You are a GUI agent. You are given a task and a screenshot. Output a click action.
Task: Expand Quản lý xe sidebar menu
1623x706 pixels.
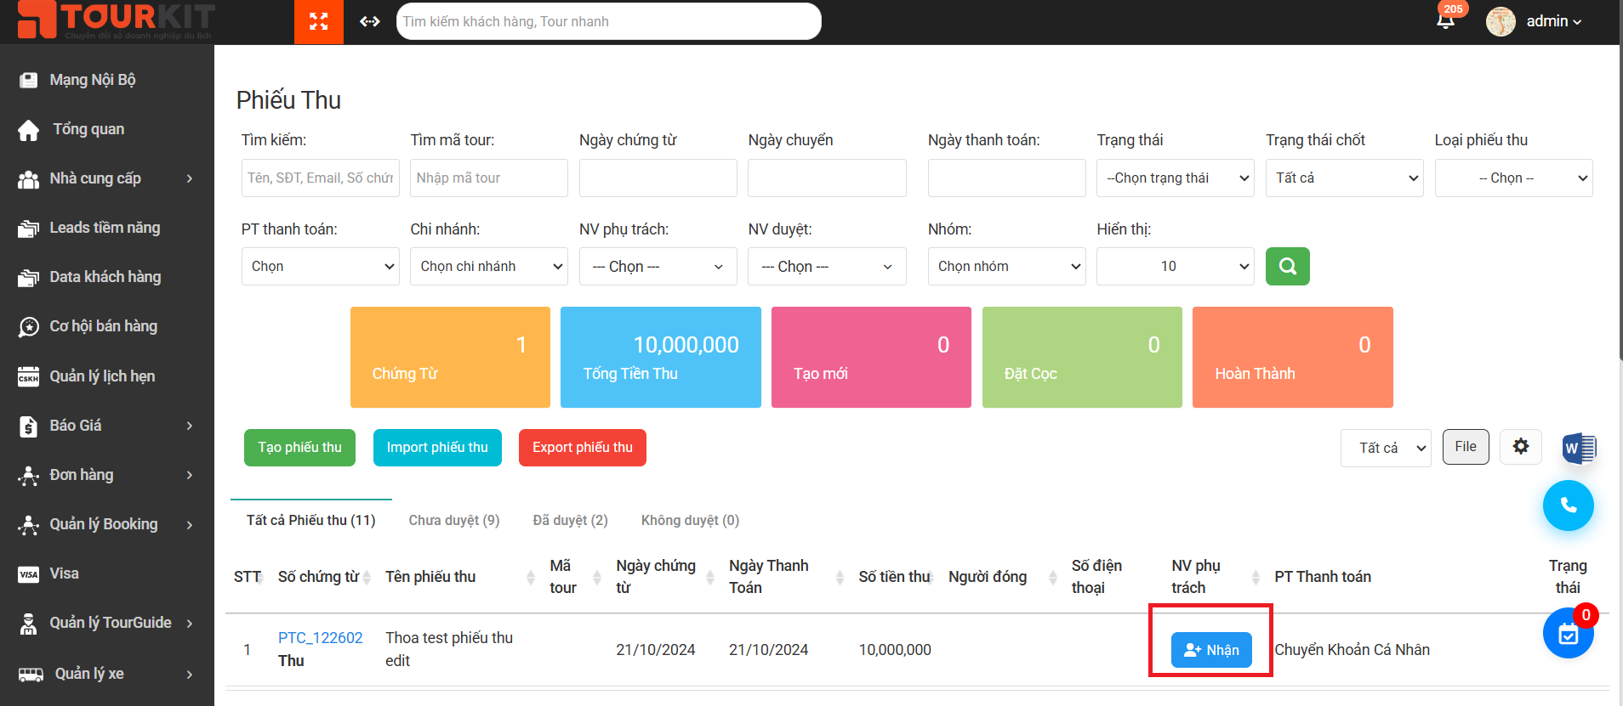pos(107,674)
